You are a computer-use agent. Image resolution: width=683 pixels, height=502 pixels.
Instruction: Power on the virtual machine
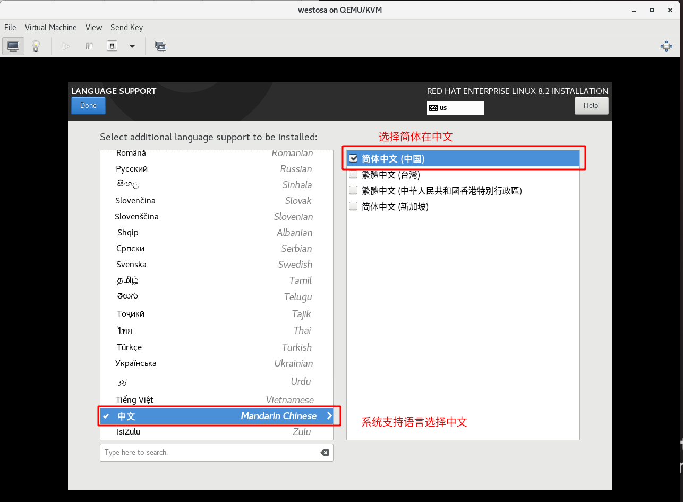tap(66, 46)
